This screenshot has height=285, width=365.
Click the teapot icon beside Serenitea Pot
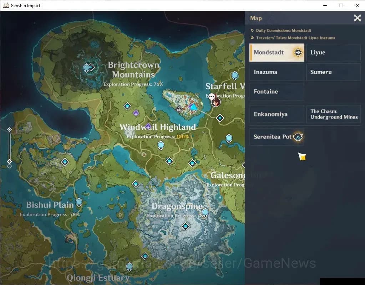(x=298, y=137)
